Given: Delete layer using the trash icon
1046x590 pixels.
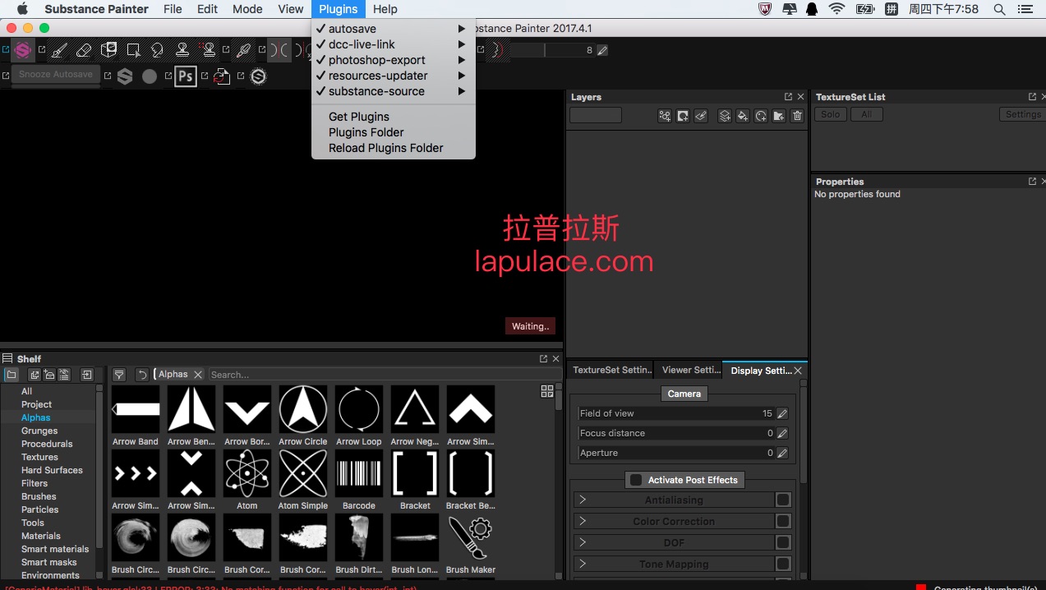Looking at the screenshot, I should (x=797, y=116).
